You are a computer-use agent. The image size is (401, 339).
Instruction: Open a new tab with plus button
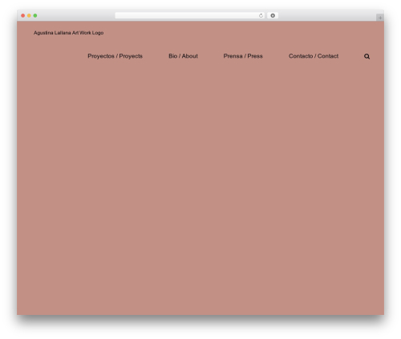coord(380,18)
